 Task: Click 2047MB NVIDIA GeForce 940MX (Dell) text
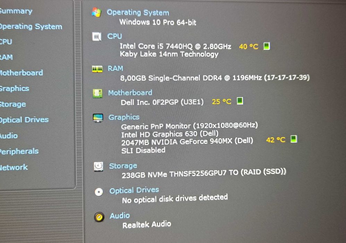187,142
